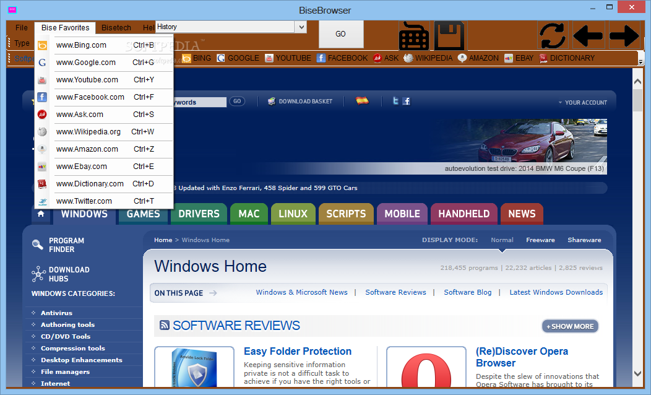This screenshot has width=651, height=395.
Task: Select www.Amazon.com menu entry
Action: [x=104, y=149]
